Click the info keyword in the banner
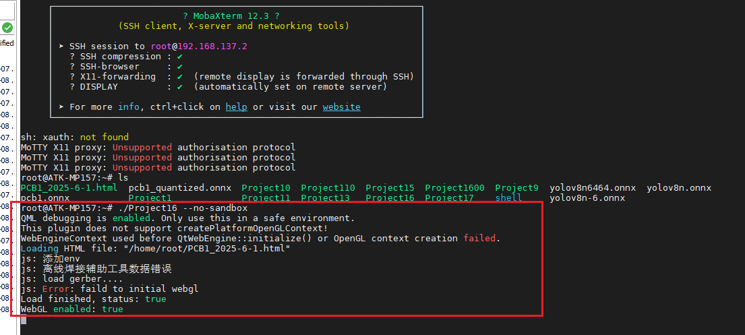The width and height of the screenshot is (745, 335). click(129, 107)
